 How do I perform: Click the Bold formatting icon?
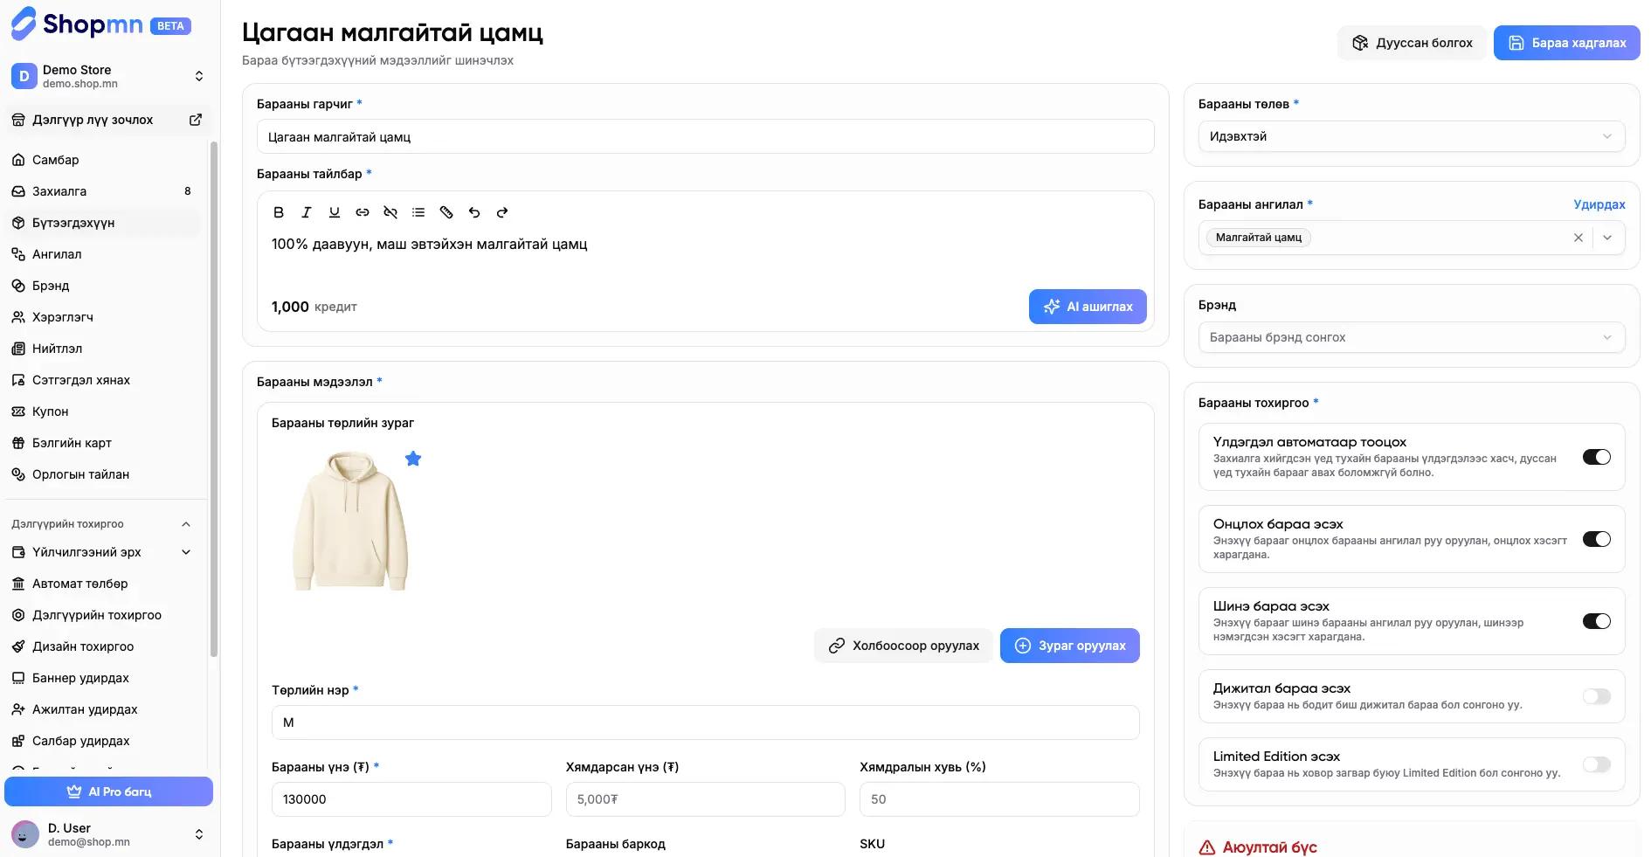279,212
